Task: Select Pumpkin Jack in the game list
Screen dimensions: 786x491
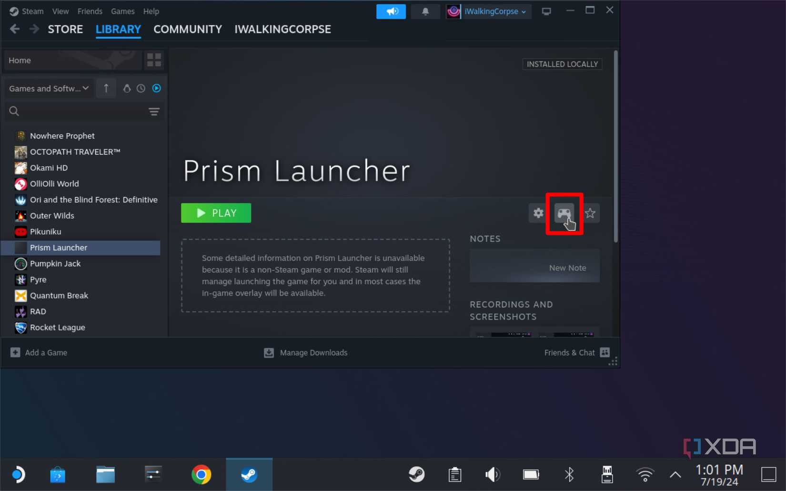Action: tap(81, 263)
